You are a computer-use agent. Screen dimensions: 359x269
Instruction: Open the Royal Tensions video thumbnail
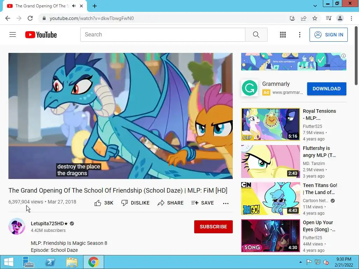click(270, 124)
